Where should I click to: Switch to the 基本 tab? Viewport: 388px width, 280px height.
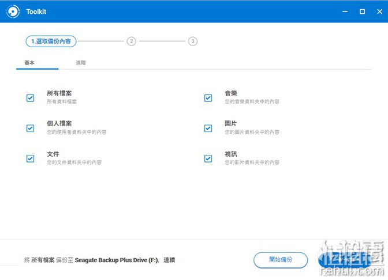29,63
